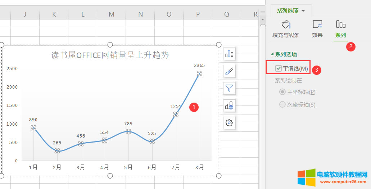Select column M header
This screenshot has width=371, height=189.
[112, 14]
